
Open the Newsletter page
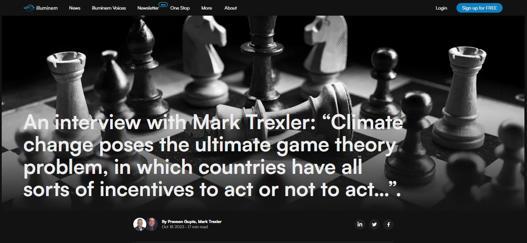tap(148, 8)
